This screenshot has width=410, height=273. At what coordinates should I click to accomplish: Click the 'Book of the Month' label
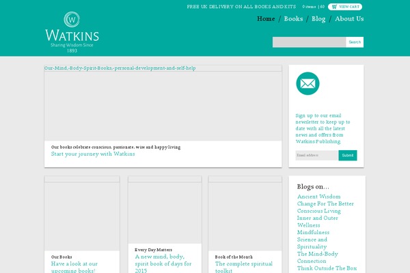click(234, 257)
